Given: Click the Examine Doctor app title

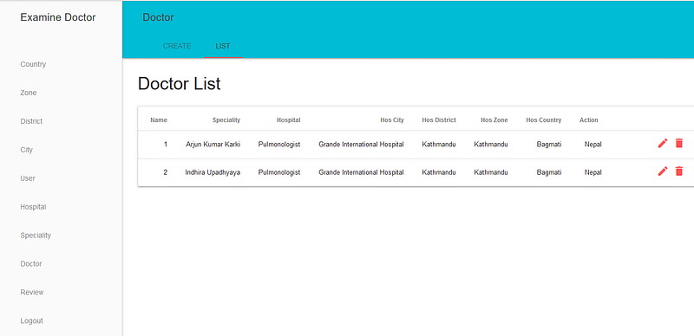Looking at the screenshot, I should coord(58,17).
